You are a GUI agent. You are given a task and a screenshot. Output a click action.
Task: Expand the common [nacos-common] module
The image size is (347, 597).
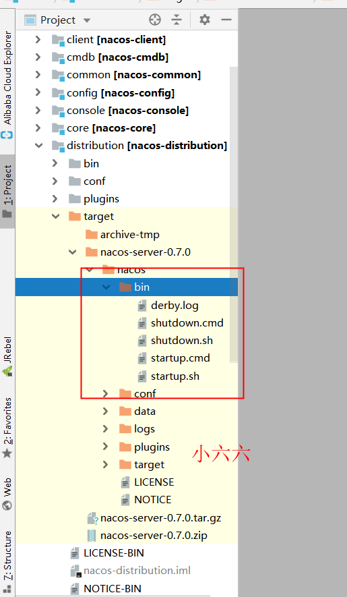click(38, 75)
